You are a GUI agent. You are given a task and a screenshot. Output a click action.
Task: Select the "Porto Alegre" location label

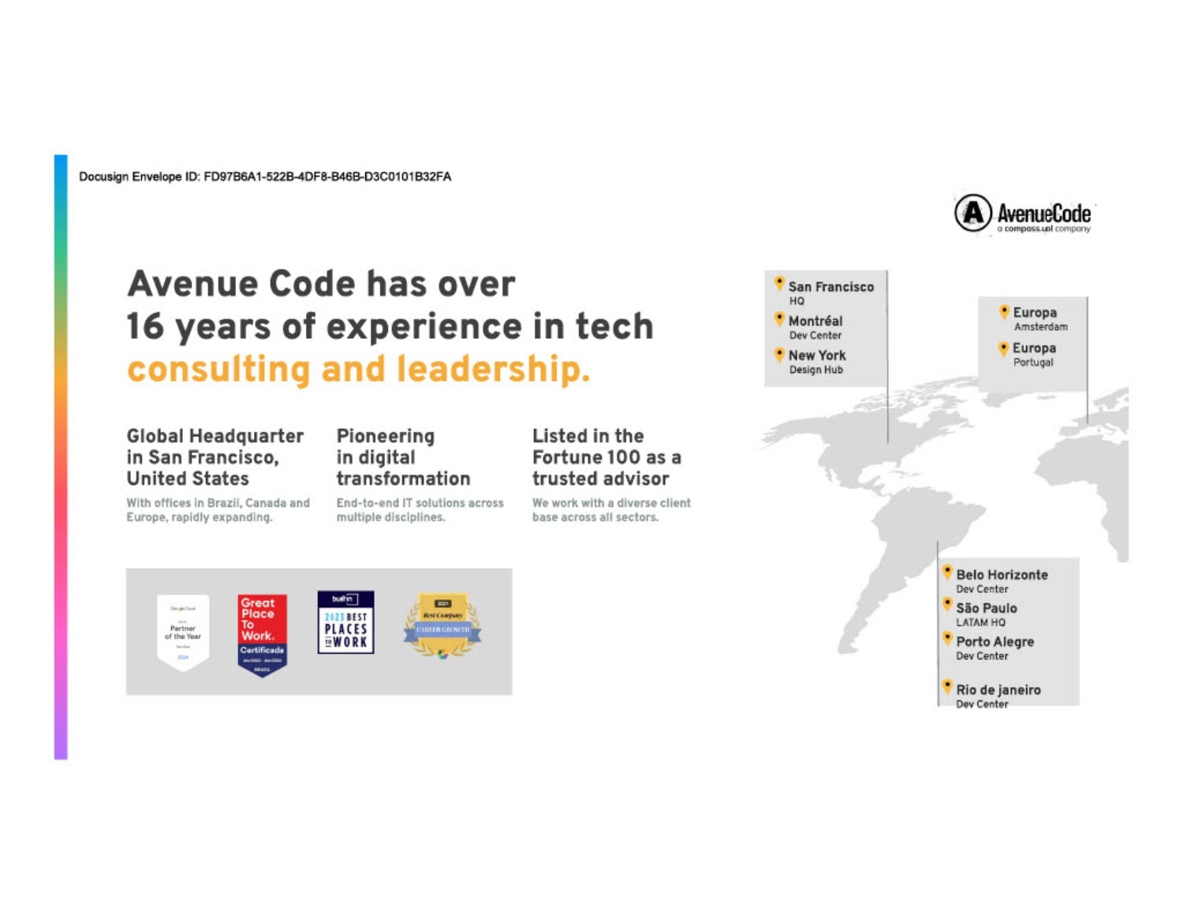[x=995, y=642]
